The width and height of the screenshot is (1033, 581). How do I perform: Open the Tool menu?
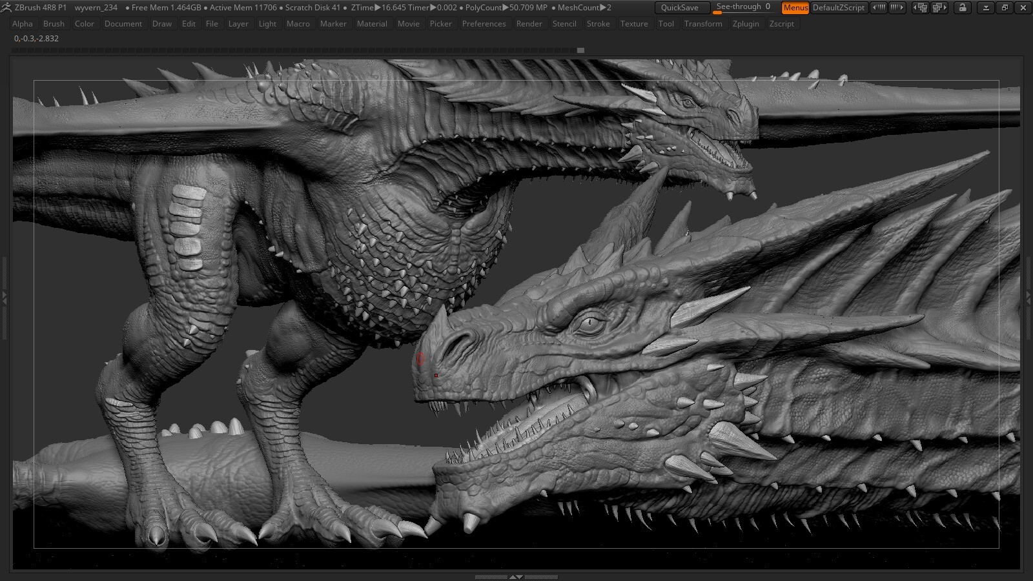(x=666, y=24)
